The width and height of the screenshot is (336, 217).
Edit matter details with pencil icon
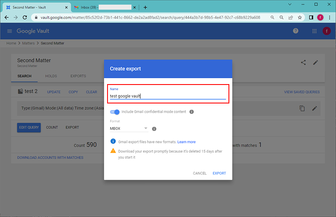tap(315, 63)
